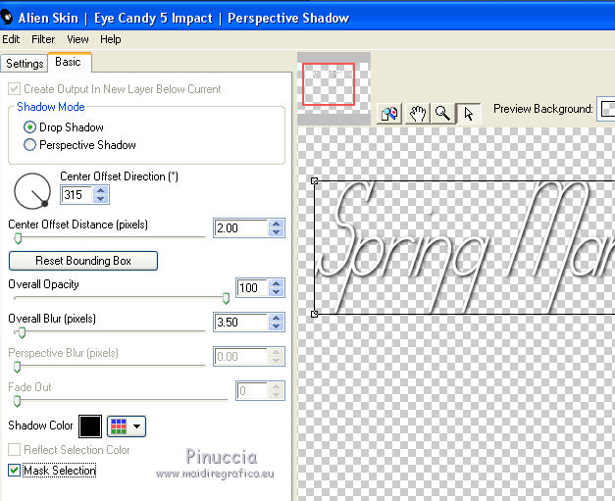
Task: Select the arrow pointer tool
Action: (x=469, y=114)
